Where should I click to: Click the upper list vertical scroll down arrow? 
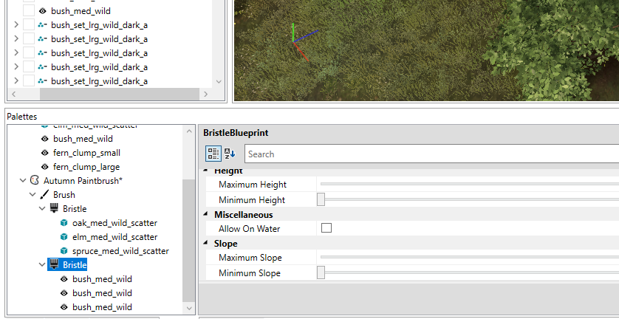(219, 82)
